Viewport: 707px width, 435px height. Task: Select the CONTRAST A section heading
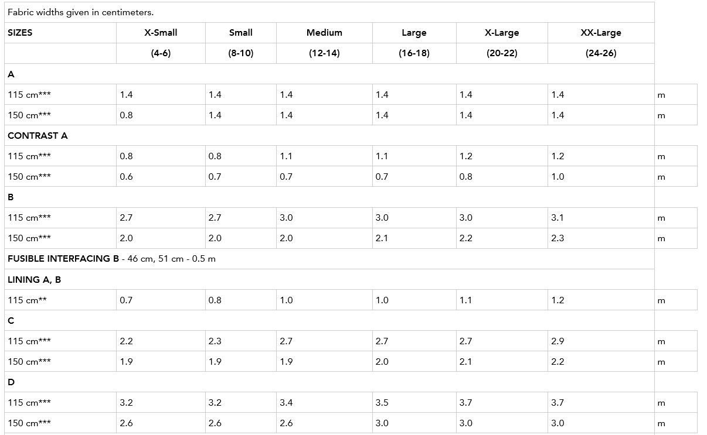pyautogui.click(x=38, y=136)
